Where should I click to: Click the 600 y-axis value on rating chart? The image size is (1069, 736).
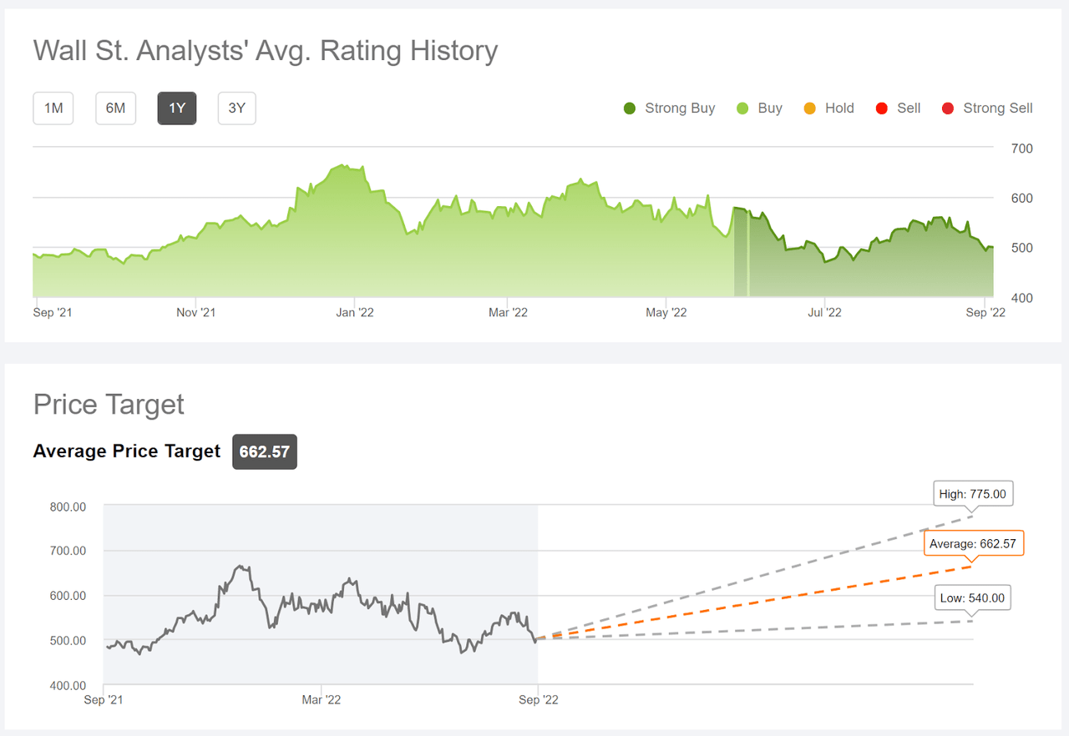(x=1022, y=199)
